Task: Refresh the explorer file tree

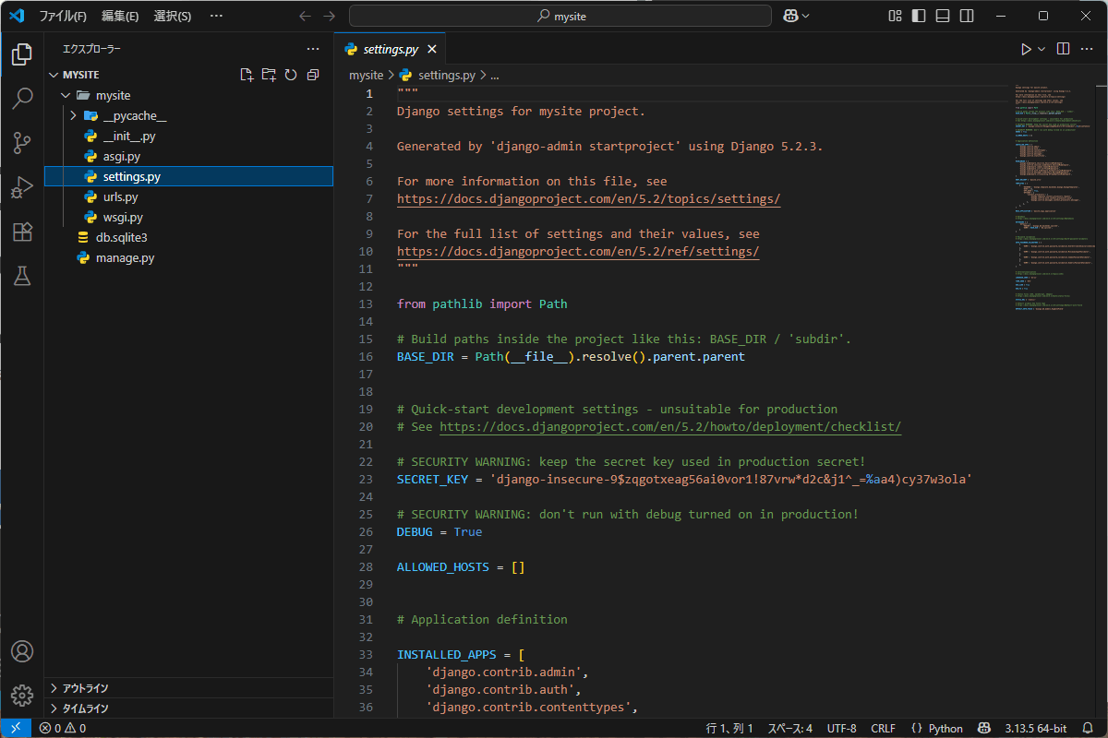Action: [x=291, y=75]
